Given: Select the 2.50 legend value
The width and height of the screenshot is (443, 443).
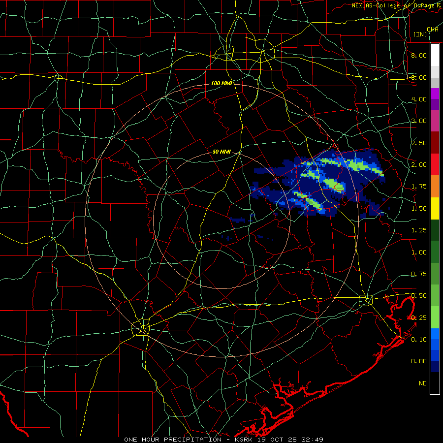Looking at the screenshot, I should click(x=419, y=143).
